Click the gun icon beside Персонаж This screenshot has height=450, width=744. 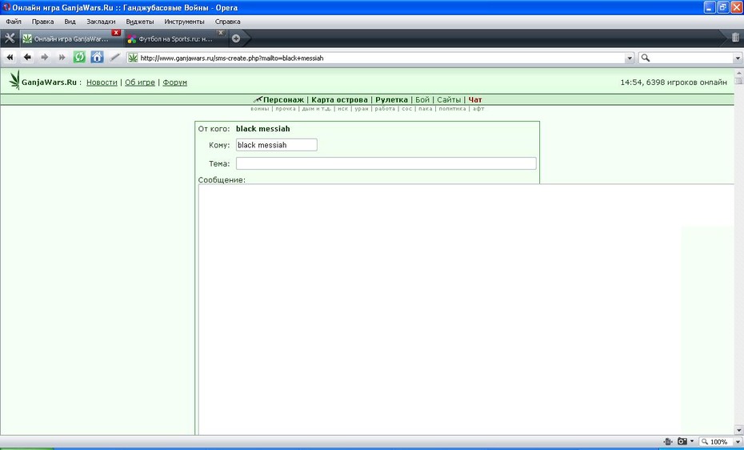coord(258,99)
